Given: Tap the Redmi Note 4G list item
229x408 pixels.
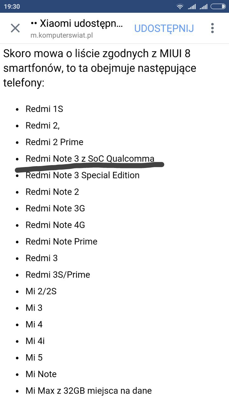Looking at the screenshot, I should tap(55, 225).
